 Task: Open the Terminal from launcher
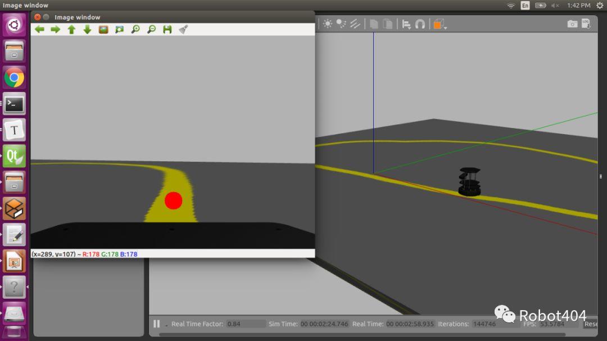tap(14, 104)
